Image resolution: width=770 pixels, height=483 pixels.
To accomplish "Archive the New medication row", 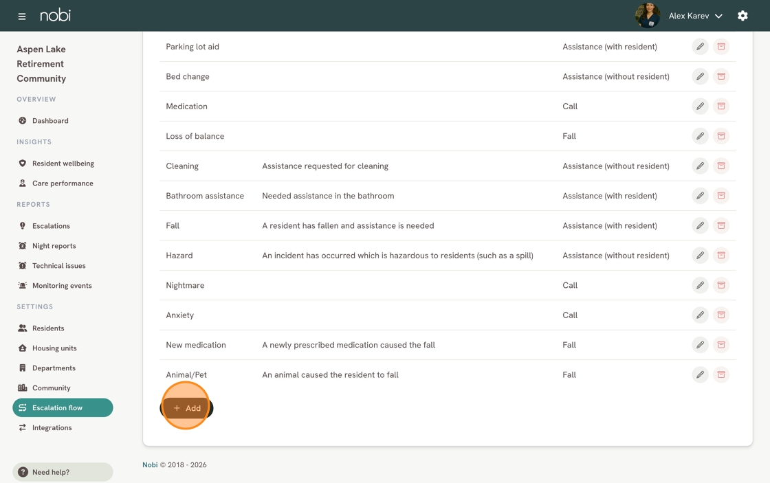I will (x=721, y=345).
